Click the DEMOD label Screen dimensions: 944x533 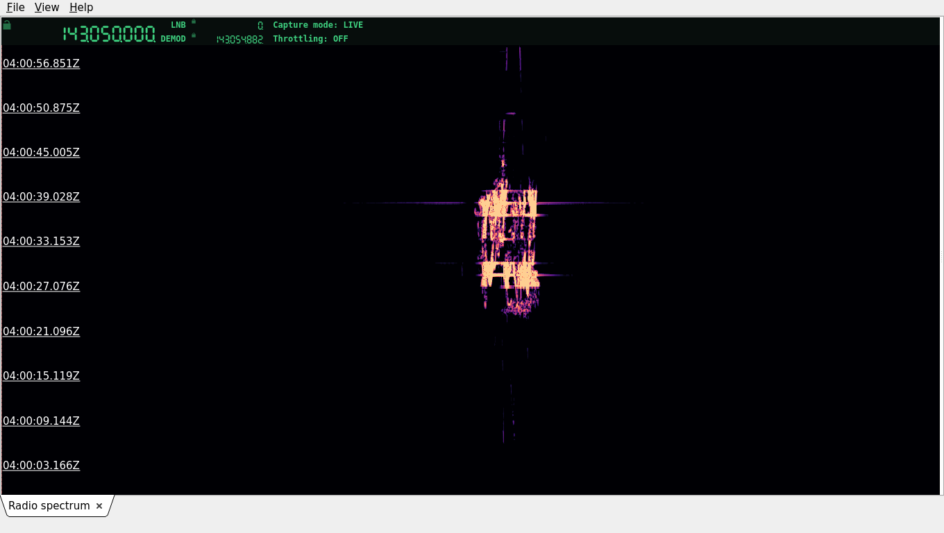click(174, 39)
